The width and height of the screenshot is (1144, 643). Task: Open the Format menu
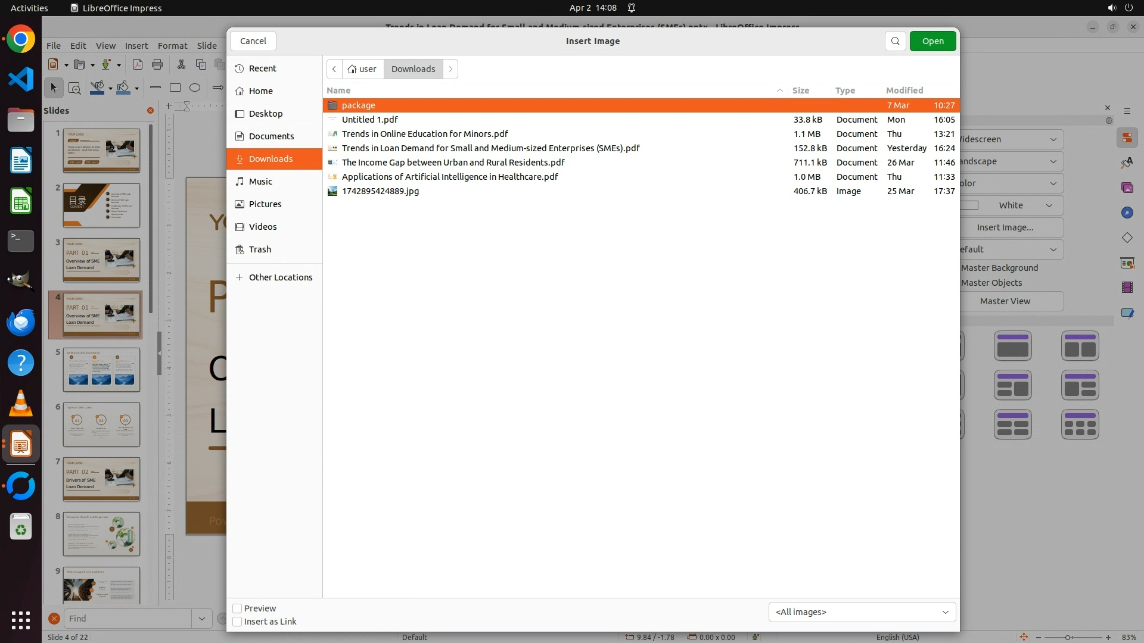(172, 46)
